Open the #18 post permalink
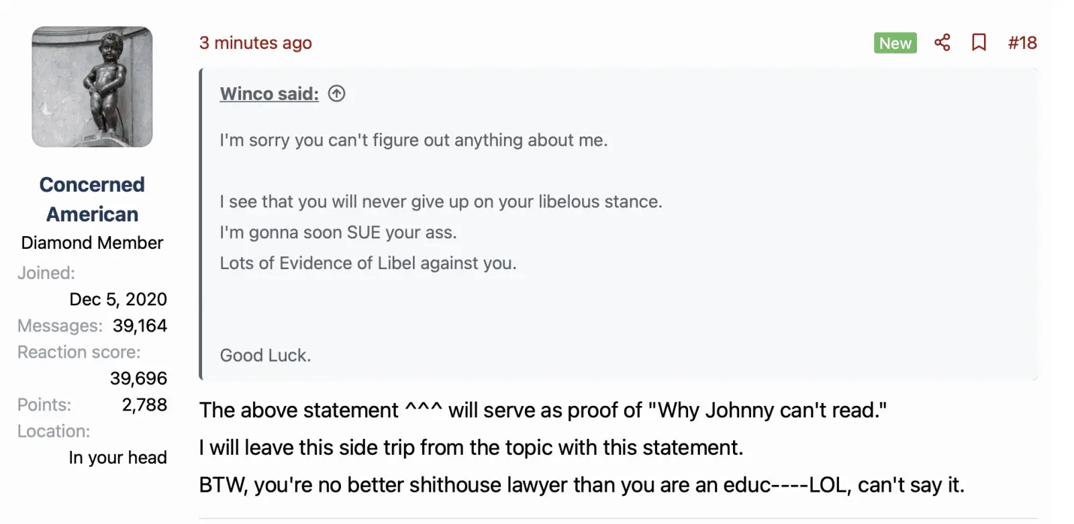 click(x=1022, y=43)
